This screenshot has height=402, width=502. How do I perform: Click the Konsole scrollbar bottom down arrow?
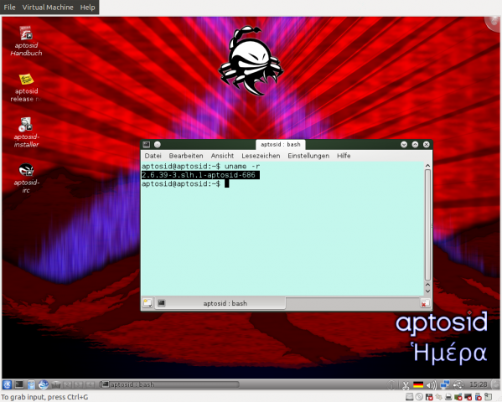click(427, 291)
